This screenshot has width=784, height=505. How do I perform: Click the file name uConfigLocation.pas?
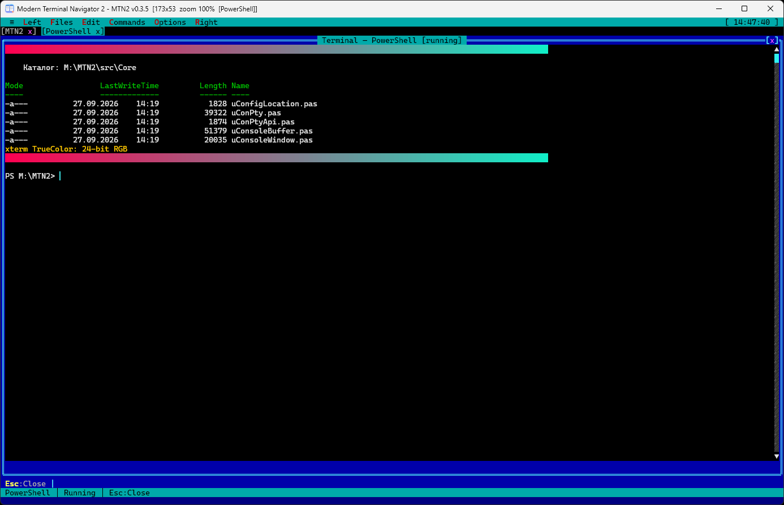(x=274, y=103)
